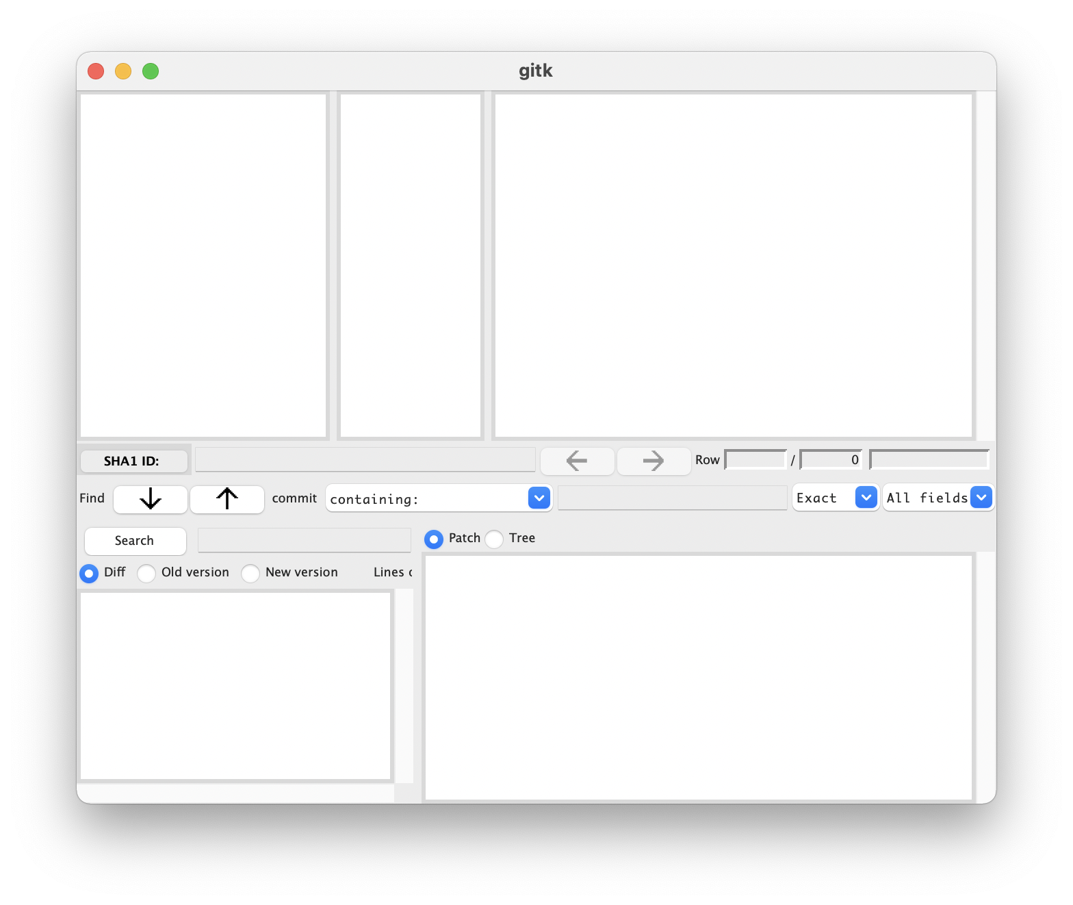This screenshot has width=1073, height=905.
Task: Click the Row number input field
Action: click(x=755, y=459)
